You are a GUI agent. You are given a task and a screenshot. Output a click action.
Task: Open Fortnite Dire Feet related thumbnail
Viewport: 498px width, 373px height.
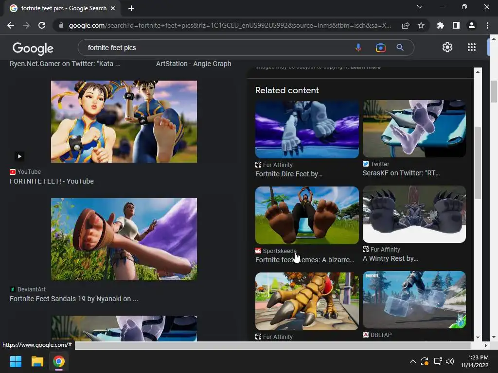pyautogui.click(x=307, y=129)
